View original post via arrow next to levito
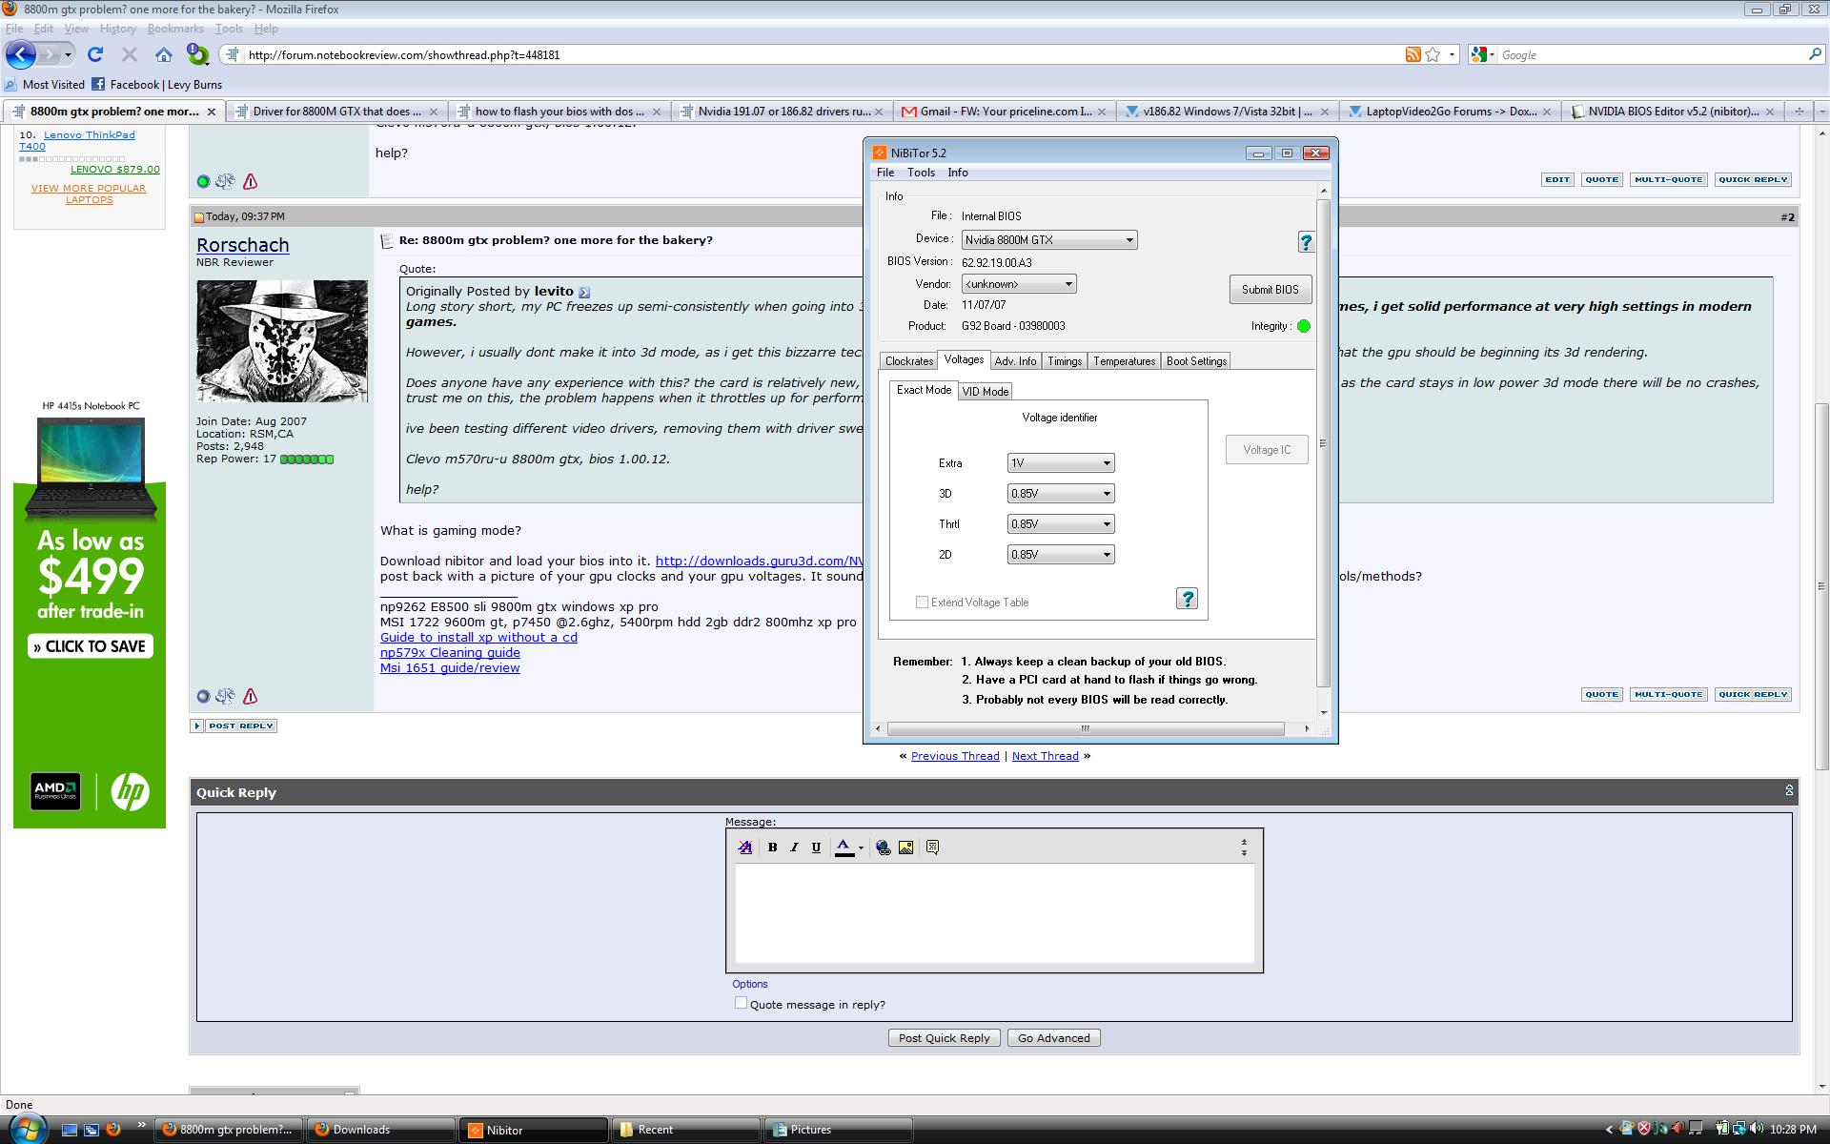This screenshot has width=1830, height=1144. (x=584, y=292)
